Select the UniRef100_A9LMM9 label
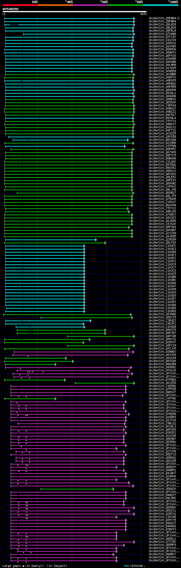181x568 pixels. coord(163,65)
